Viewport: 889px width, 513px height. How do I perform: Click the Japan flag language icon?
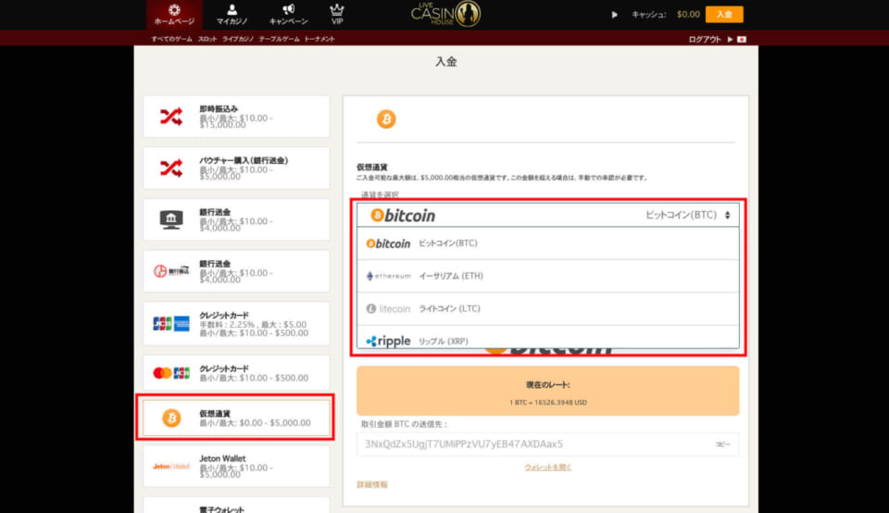(742, 39)
